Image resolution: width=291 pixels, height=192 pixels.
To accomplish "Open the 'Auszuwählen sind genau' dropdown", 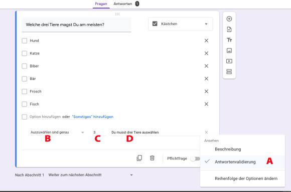I will 57,132.
